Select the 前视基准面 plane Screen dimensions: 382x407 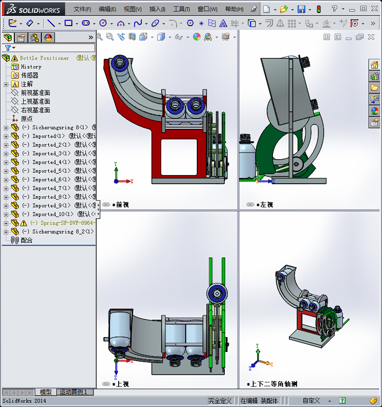[35, 93]
